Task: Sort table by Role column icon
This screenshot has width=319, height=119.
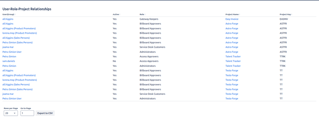Action: pos(145,15)
